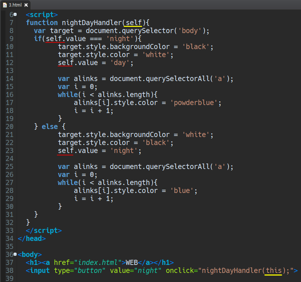Image resolution: width=301 pixels, height=282 pixels.
Task: Click the 'night' string on line 23
Action: pos(124,150)
